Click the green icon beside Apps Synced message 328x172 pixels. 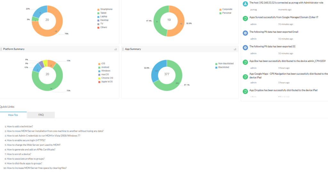(245, 19)
